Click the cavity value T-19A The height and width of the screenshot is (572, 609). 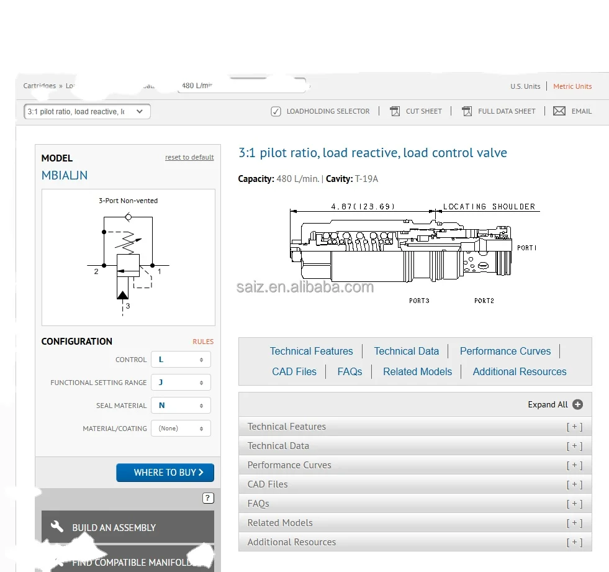pos(366,179)
